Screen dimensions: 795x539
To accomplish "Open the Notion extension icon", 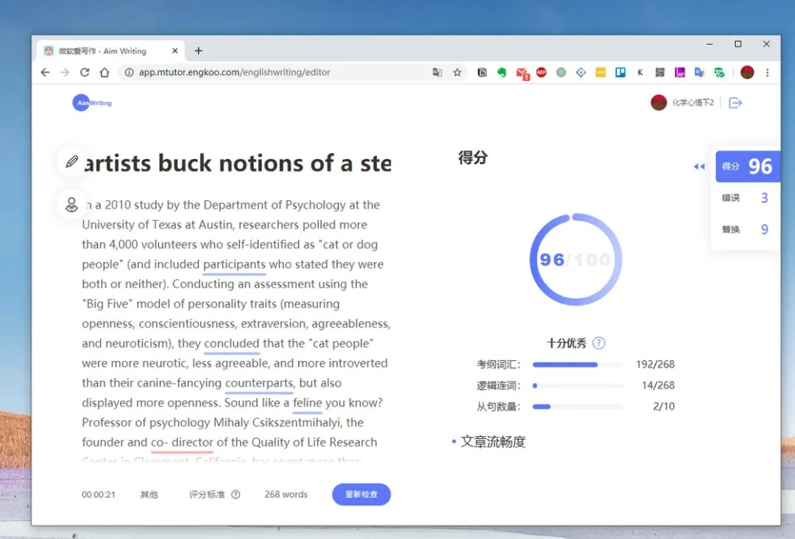I will (x=482, y=73).
